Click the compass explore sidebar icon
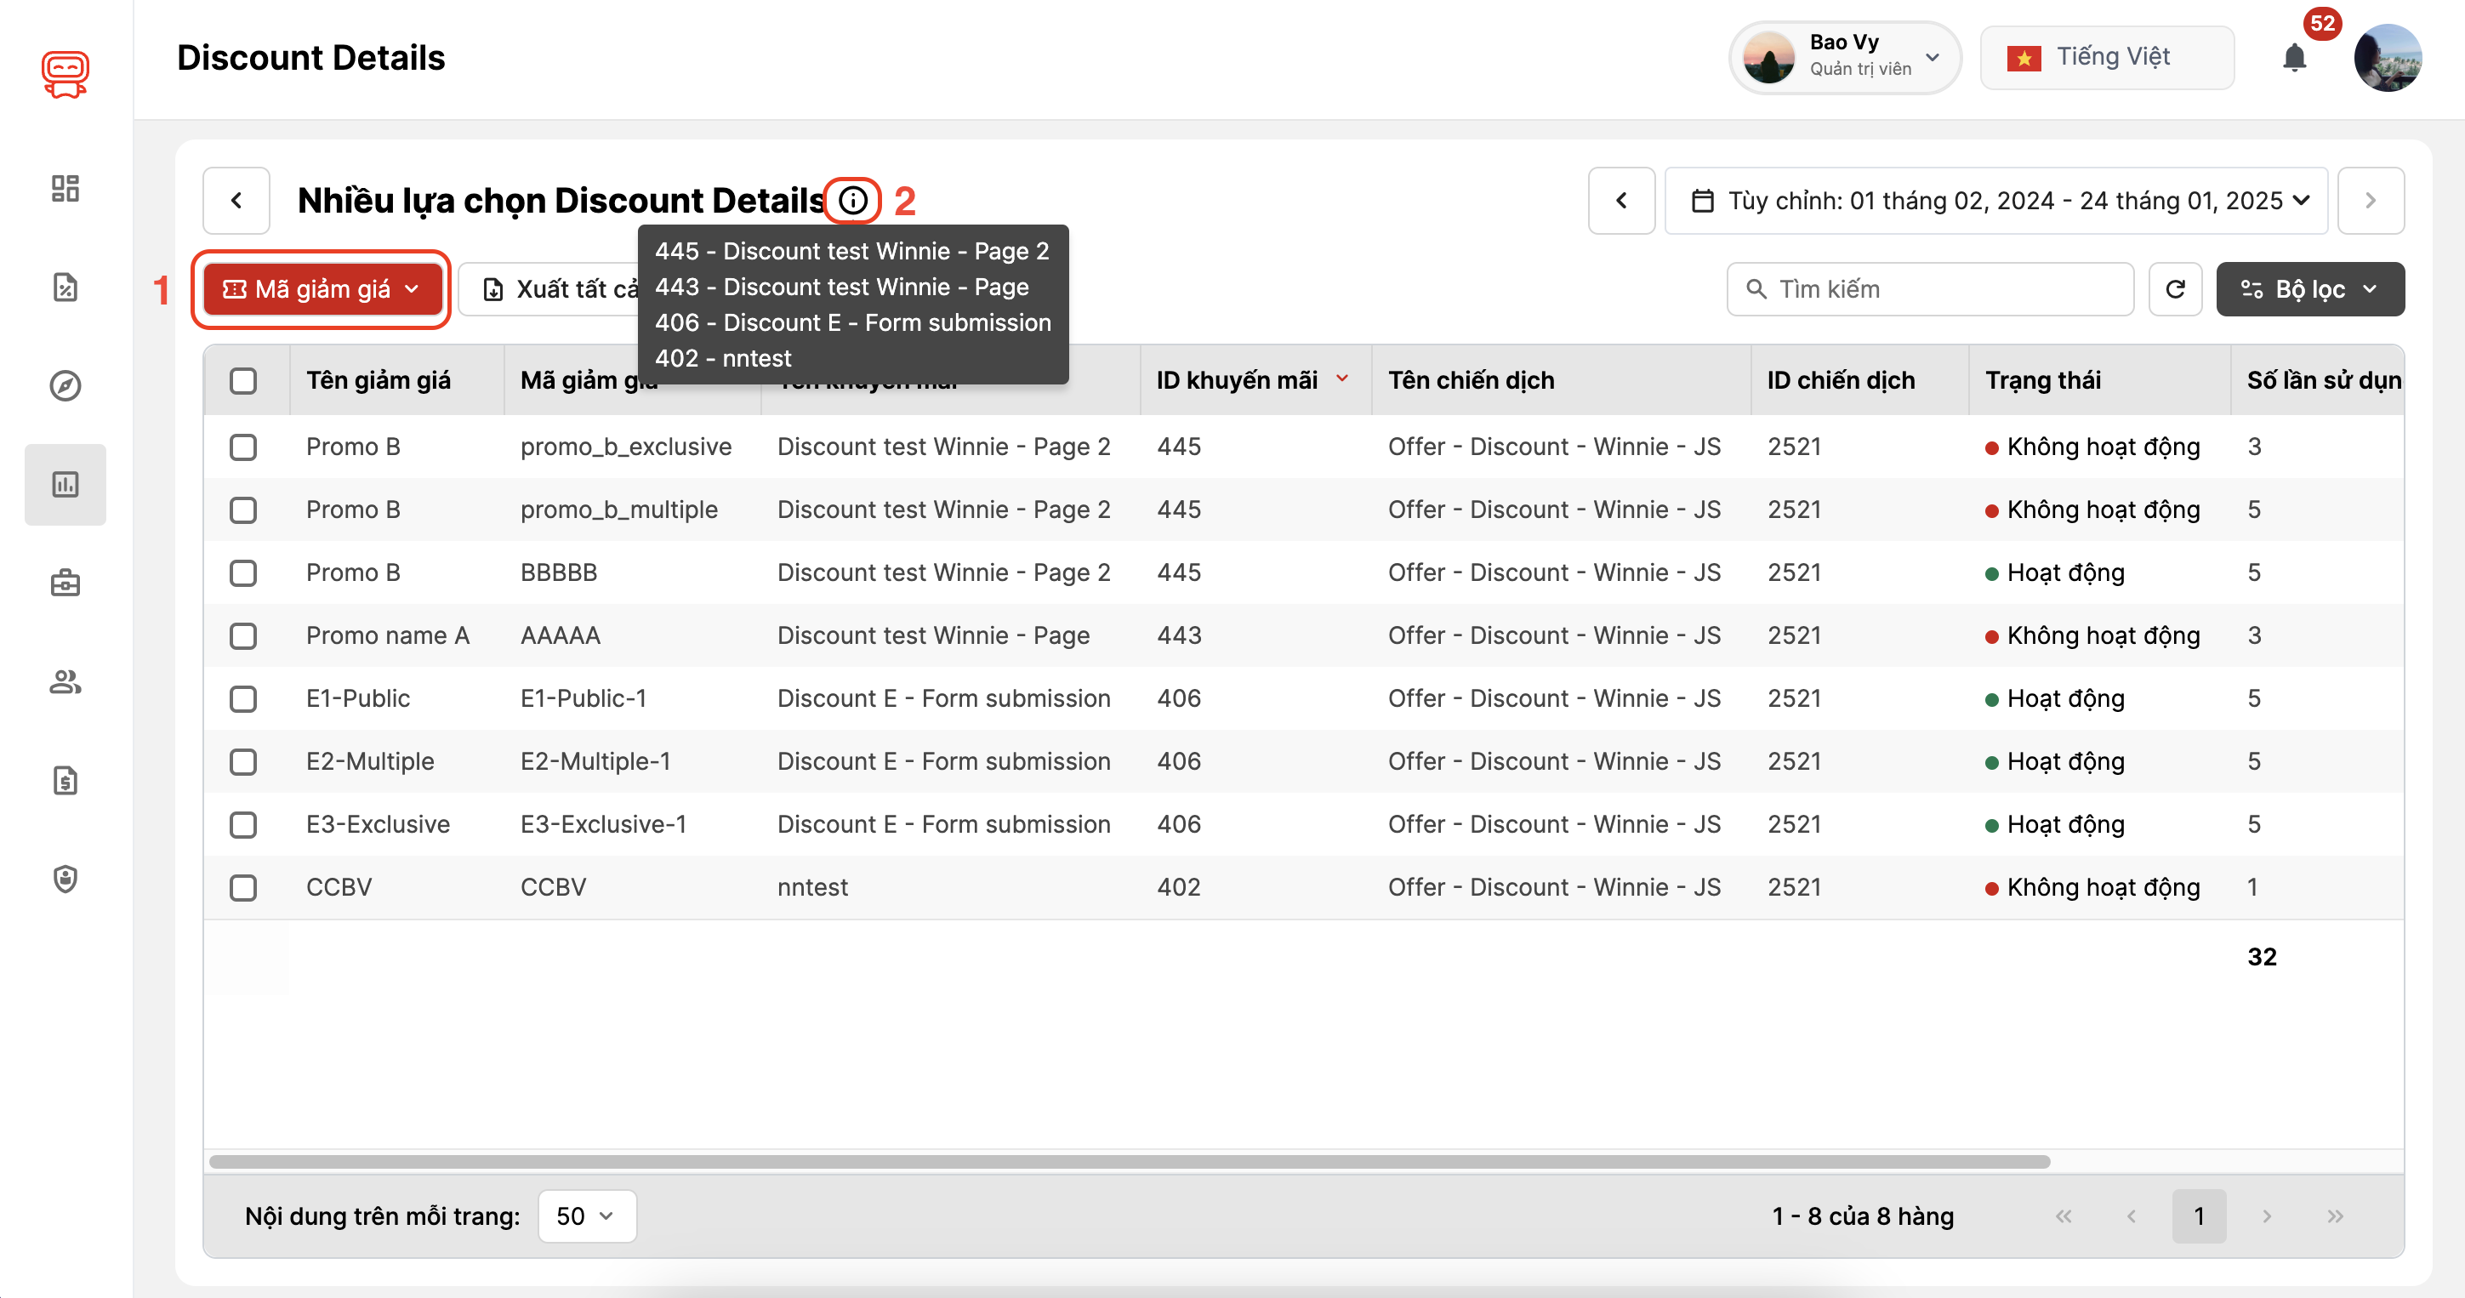This screenshot has width=2465, height=1298. click(x=65, y=386)
